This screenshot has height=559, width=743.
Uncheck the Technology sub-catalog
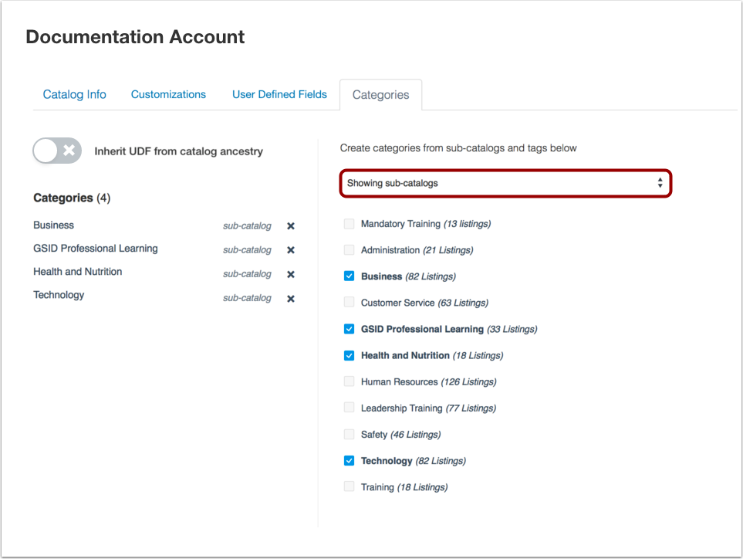tap(349, 460)
